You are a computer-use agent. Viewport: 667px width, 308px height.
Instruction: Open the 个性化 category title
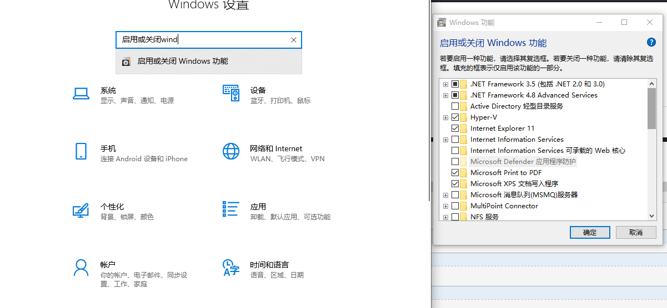pyautogui.click(x=112, y=207)
